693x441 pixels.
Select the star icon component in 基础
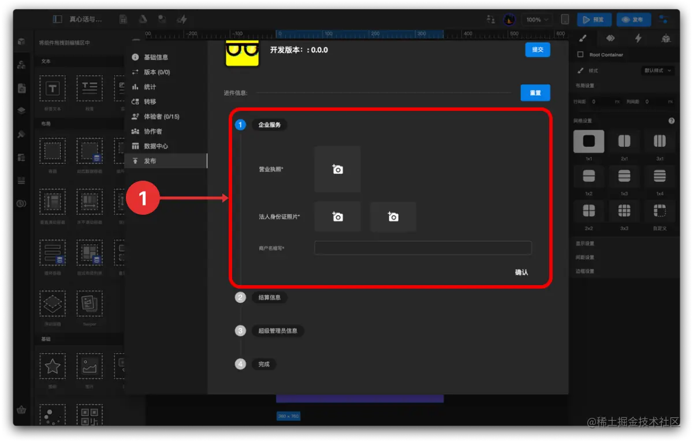click(x=53, y=366)
